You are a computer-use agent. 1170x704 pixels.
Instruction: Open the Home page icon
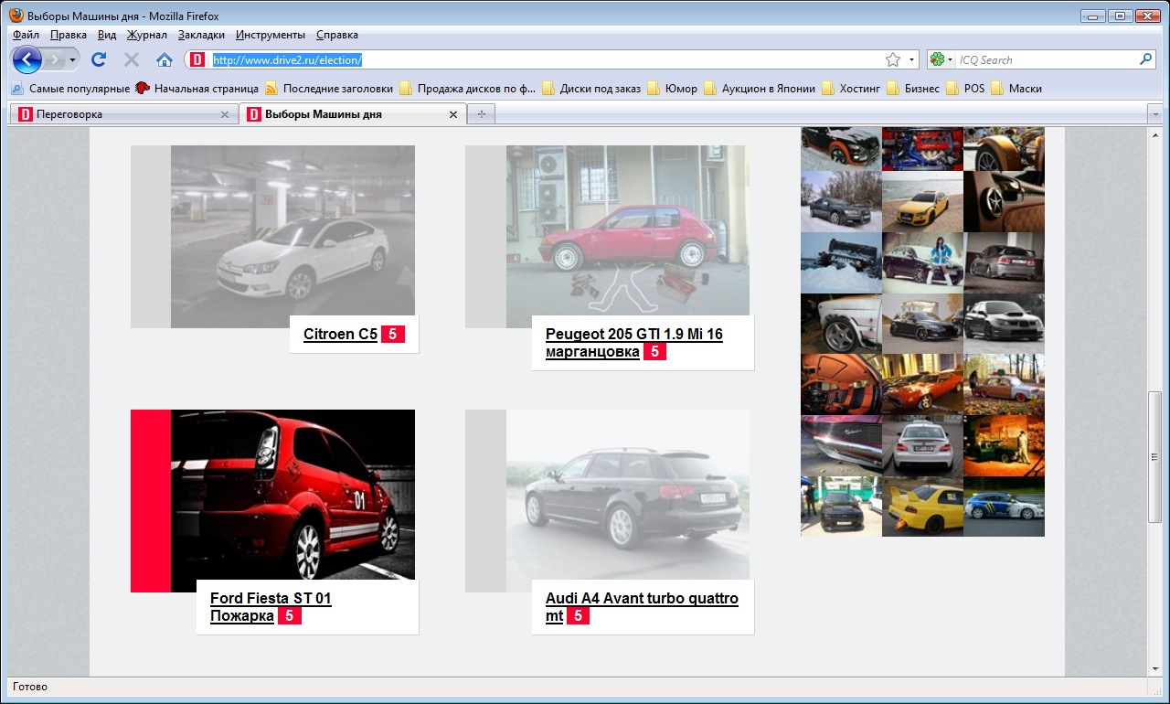165,59
